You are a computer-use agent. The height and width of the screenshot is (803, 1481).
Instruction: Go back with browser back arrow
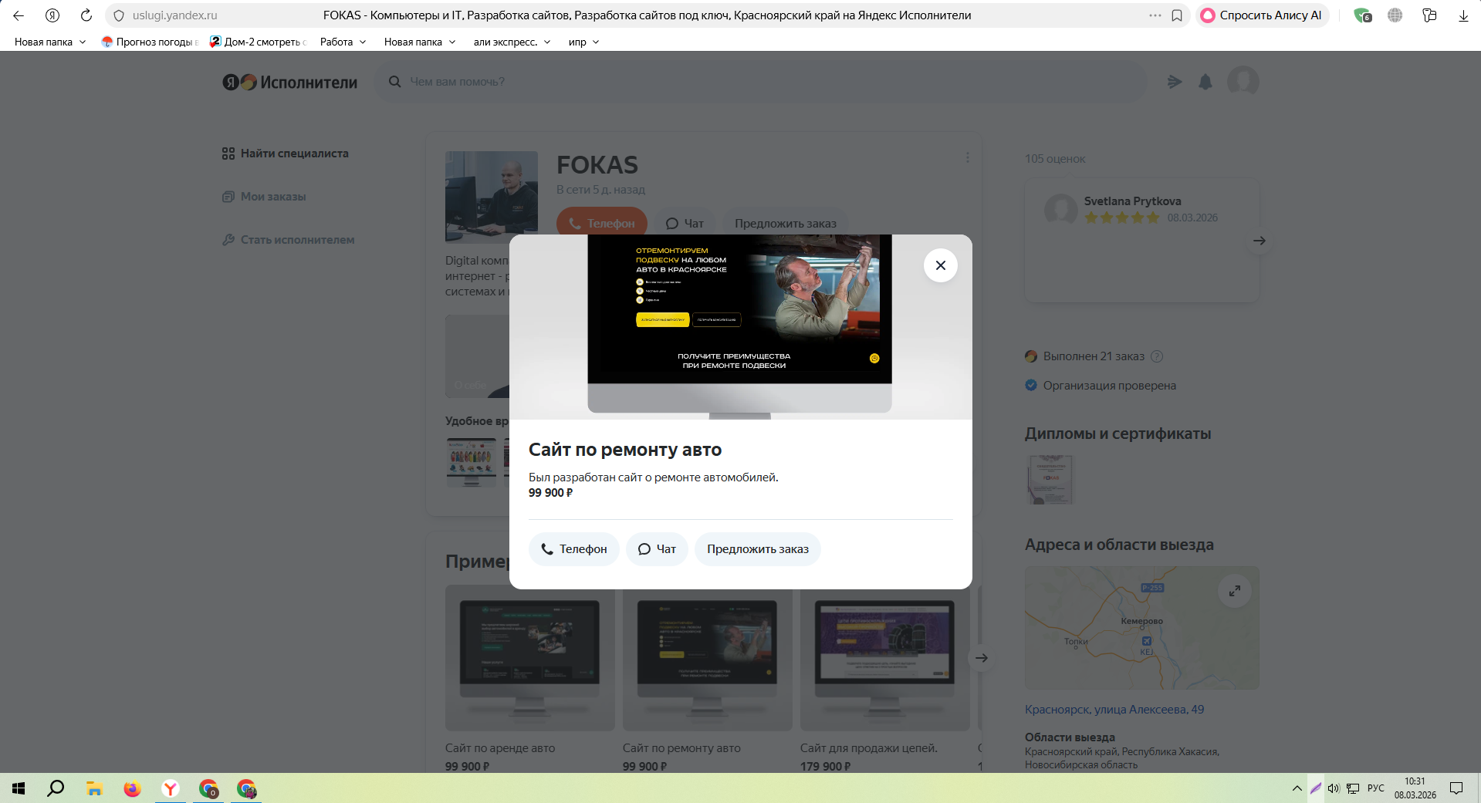tap(19, 15)
